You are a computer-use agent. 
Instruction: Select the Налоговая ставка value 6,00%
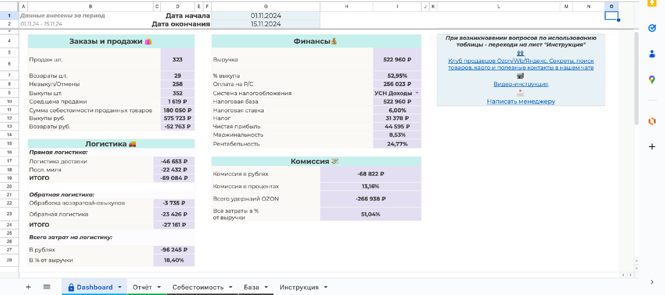pos(397,110)
